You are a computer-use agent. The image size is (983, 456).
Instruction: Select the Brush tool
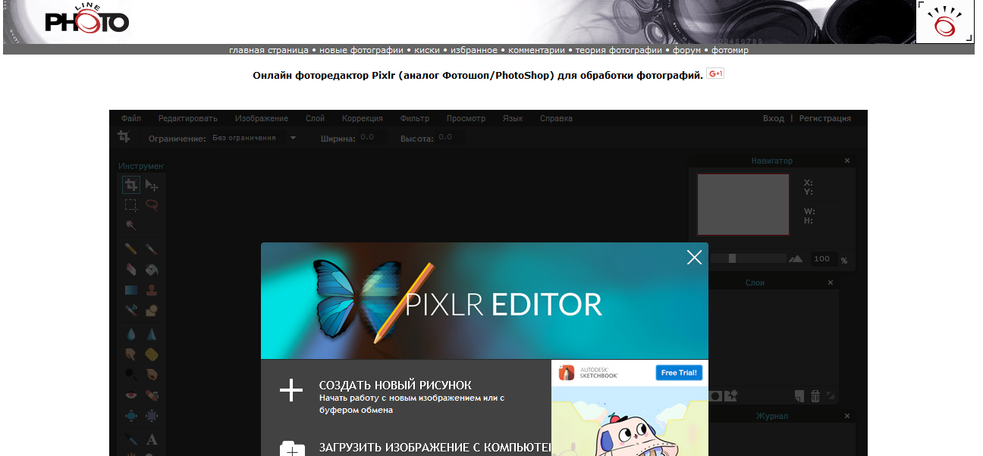[152, 248]
